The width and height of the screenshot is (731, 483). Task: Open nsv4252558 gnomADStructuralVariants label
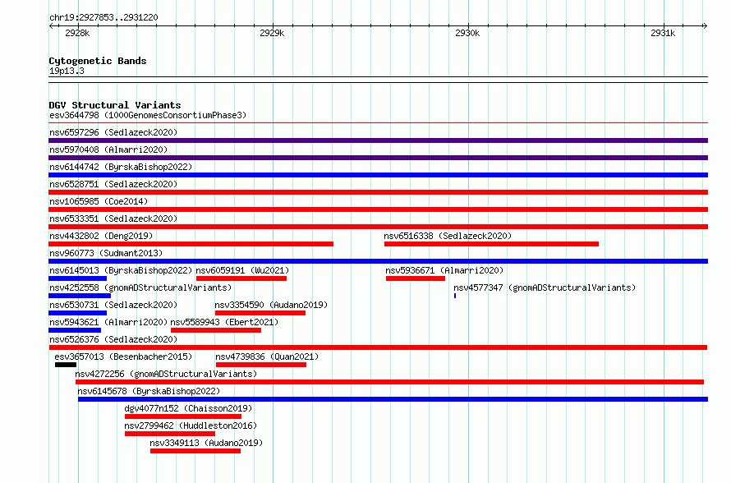[x=140, y=287]
